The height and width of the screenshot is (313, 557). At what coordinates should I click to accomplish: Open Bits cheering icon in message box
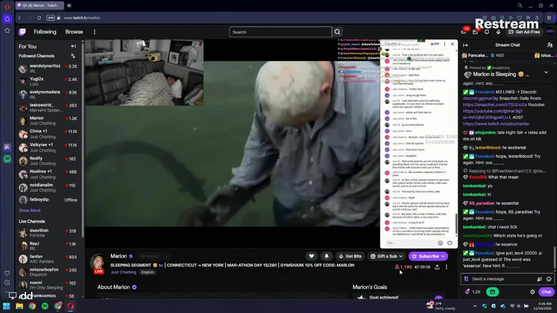540,279
